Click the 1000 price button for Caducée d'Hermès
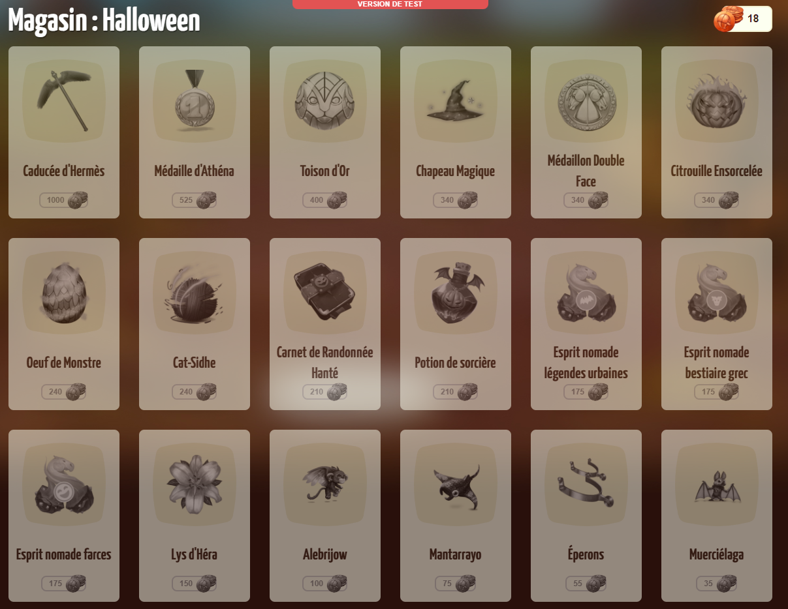This screenshot has width=788, height=609. [64, 200]
